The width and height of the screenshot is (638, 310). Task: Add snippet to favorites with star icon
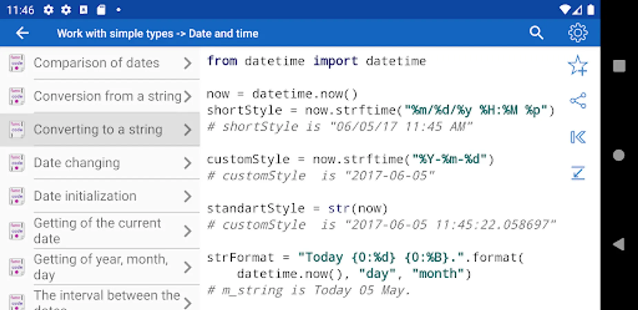(x=578, y=65)
